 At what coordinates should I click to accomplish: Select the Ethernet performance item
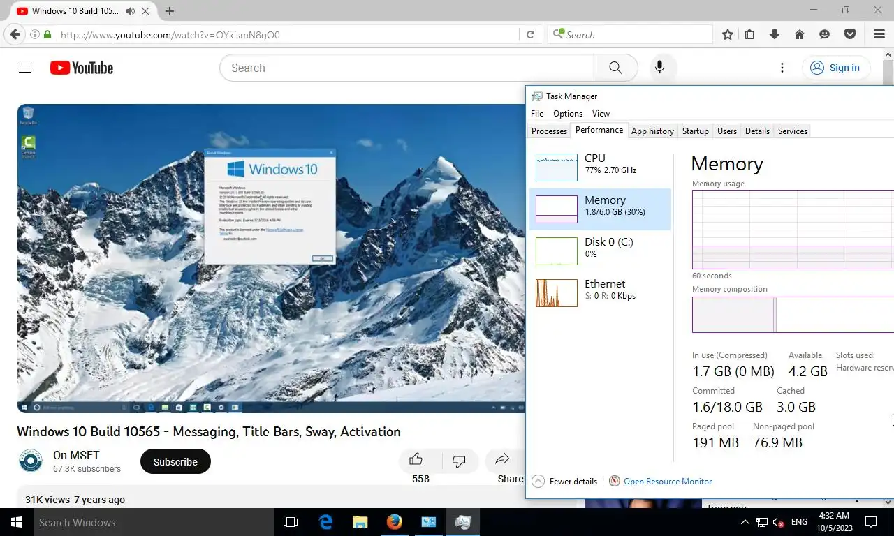point(600,293)
